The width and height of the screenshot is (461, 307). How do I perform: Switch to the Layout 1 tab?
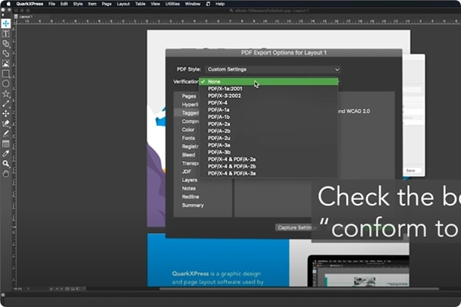point(24,17)
